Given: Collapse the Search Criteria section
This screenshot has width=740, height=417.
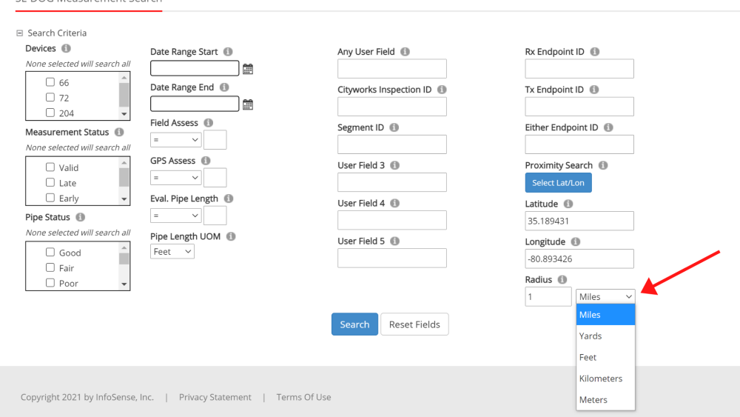Looking at the screenshot, I should click(19, 33).
